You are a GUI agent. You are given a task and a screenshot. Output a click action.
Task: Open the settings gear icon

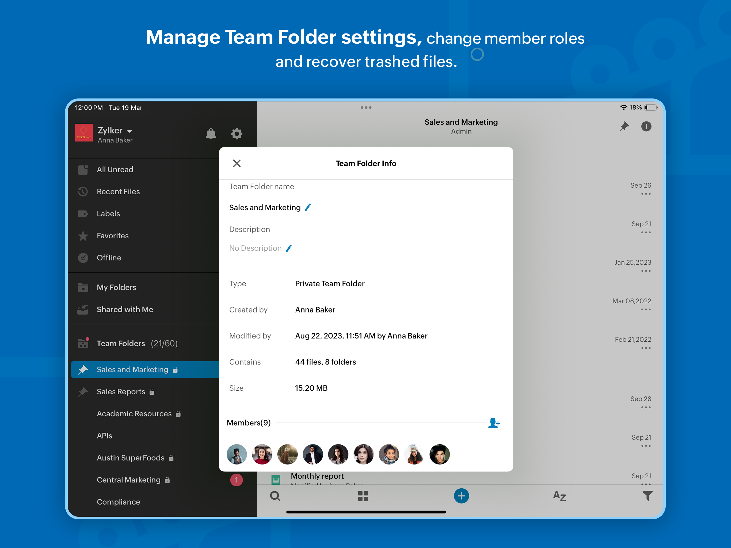point(237,134)
